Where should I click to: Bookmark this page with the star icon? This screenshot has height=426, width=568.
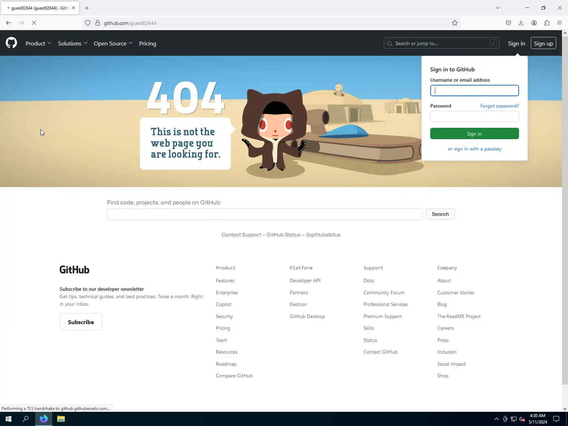click(455, 23)
